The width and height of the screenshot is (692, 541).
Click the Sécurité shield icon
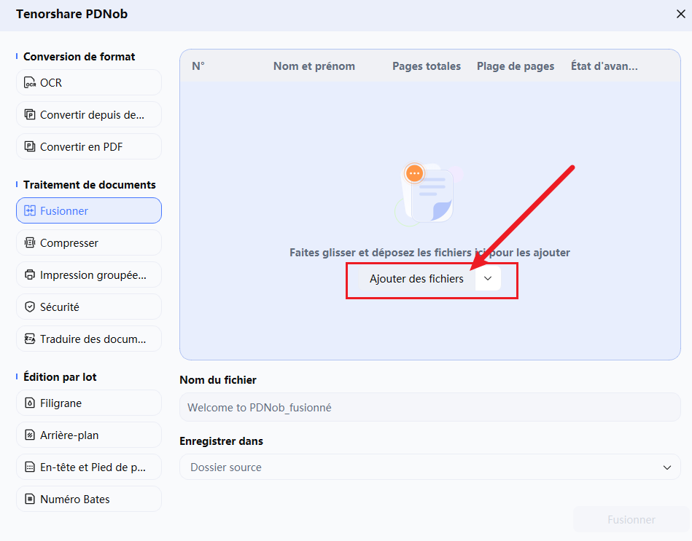point(30,307)
